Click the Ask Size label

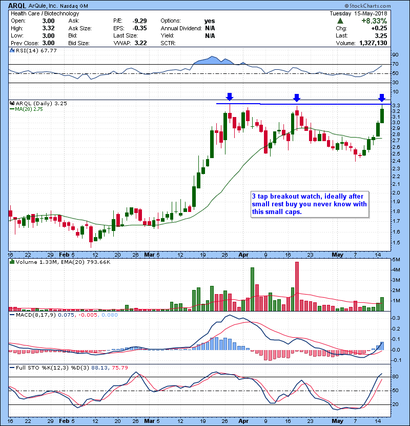80,28
